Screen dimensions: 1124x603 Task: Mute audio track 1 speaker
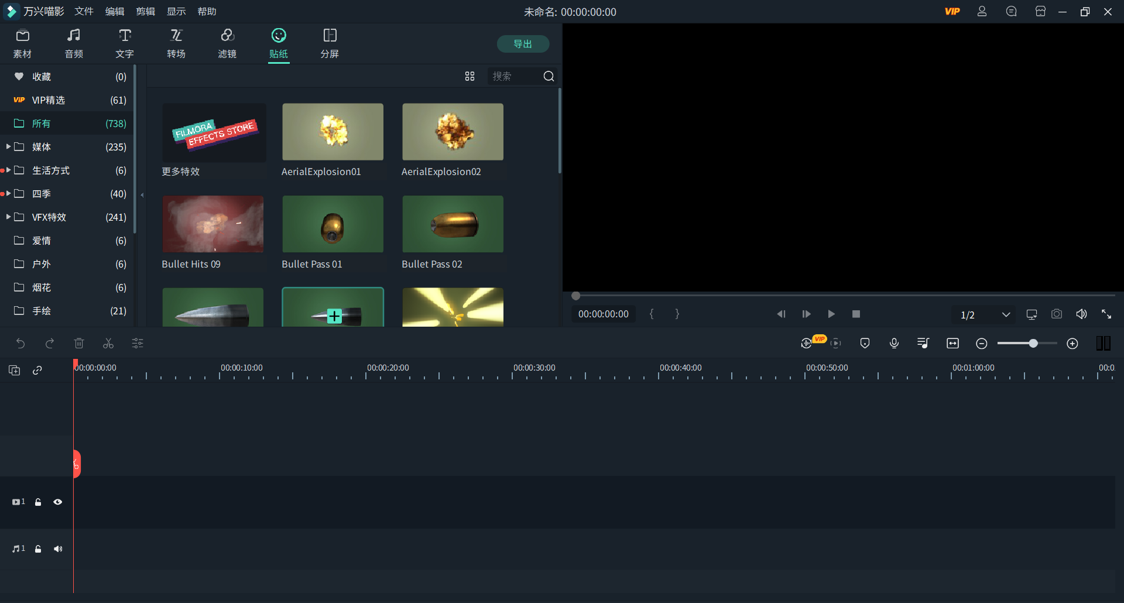point(58,549)
